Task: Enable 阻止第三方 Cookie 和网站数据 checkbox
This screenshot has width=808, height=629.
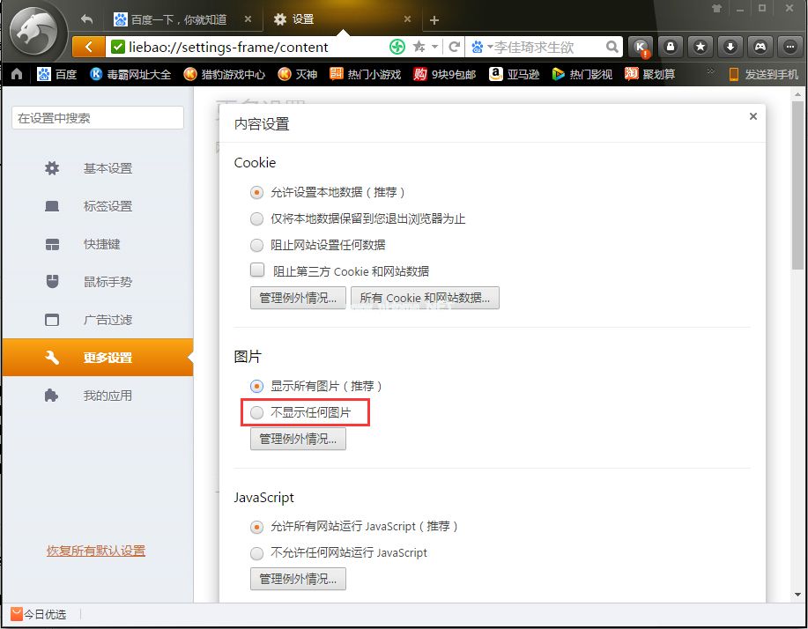Action: click(x=256, y=270)
